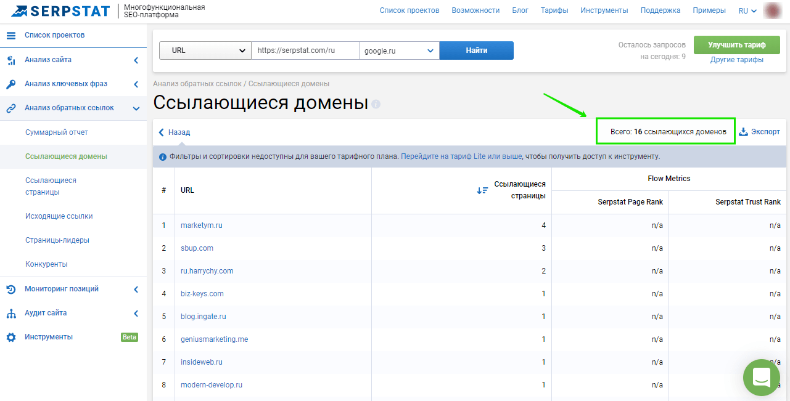Select Ссылающиеся домены in the sidebar
790x401 pixels.
(66, 156)
